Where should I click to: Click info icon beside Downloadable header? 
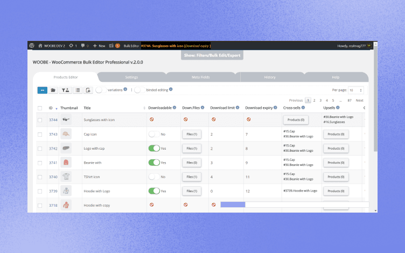coord(174,108)
